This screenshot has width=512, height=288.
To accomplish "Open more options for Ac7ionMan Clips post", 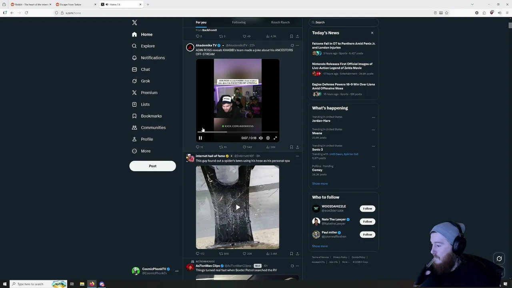I will [297, 266].
